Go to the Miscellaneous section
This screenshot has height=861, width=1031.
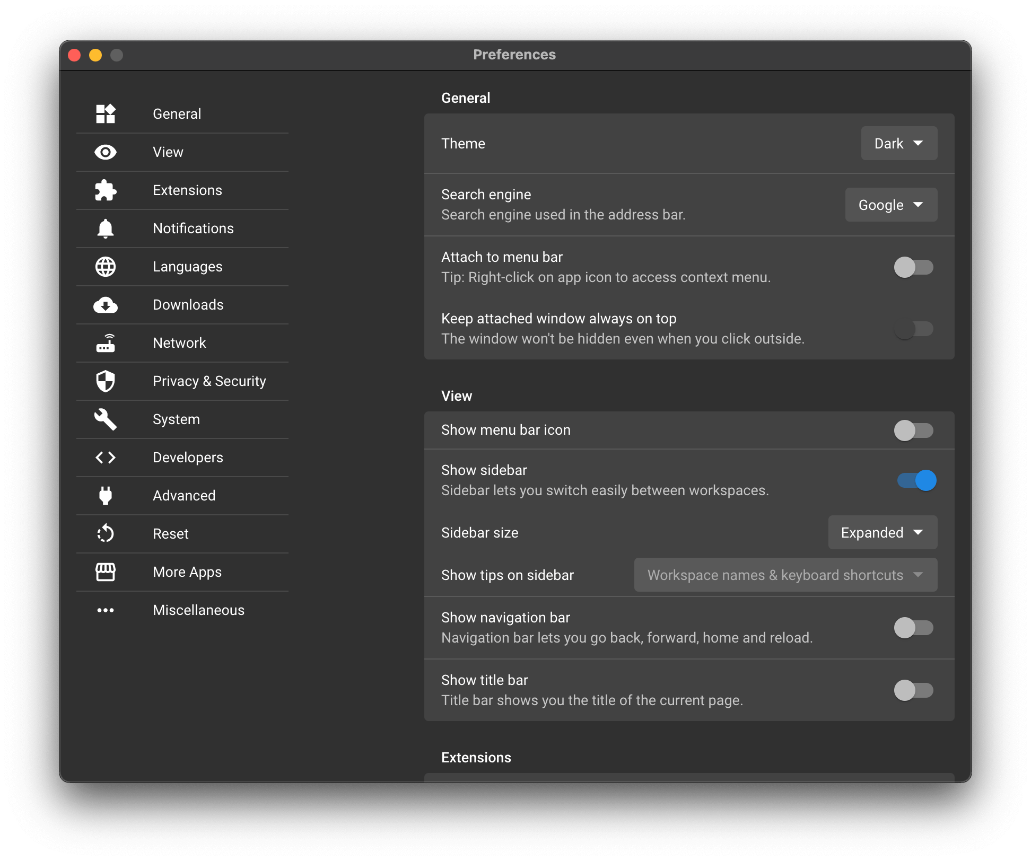coord(198,610)
